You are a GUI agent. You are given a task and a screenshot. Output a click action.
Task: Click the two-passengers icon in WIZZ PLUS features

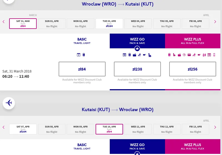(x=204, y=55)
